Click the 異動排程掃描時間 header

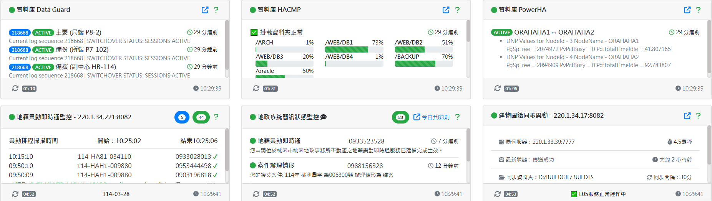point(33,141)
